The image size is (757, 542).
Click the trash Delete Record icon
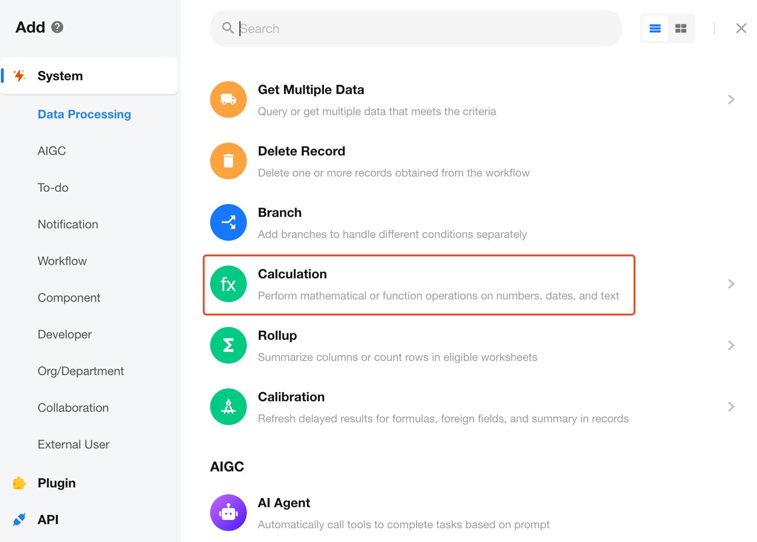click(x=228, y=161)
